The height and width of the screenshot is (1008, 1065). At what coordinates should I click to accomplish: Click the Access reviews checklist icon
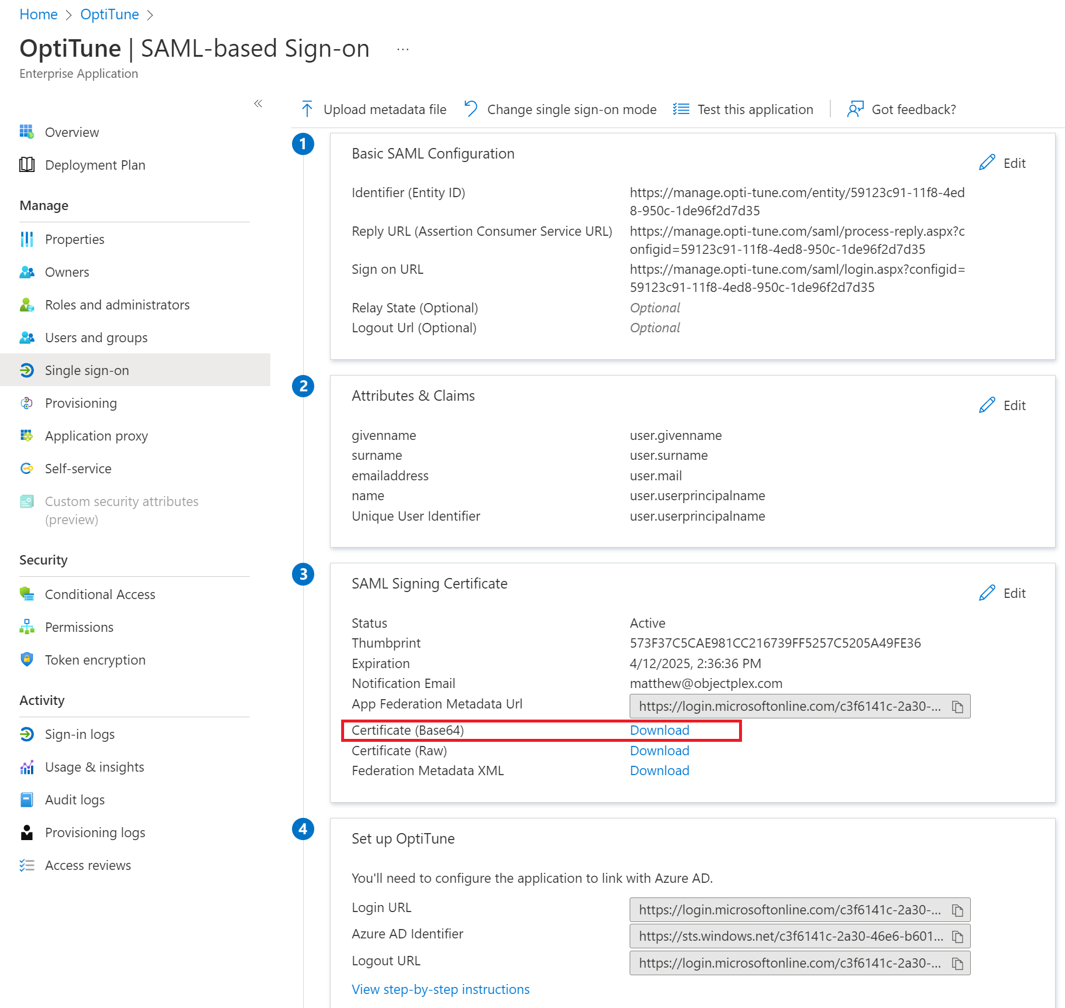[27, 865]
